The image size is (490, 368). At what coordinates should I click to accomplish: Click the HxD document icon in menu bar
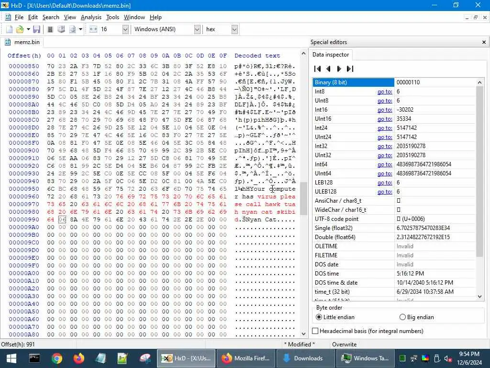click(x=8, y=17)
